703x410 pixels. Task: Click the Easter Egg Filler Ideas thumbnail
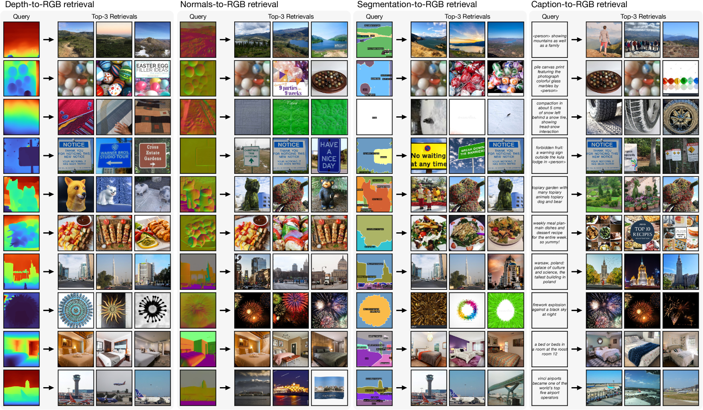[152, 78]
